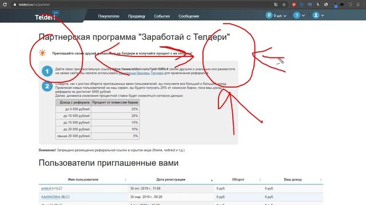Viewport: 366px width, 205px height.
Task: Reload the page with the browser refresh icon
Action: (x=5, y=5)
